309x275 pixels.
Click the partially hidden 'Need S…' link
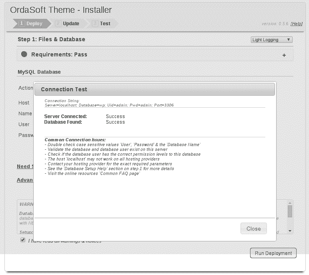(x=25, y=167)
